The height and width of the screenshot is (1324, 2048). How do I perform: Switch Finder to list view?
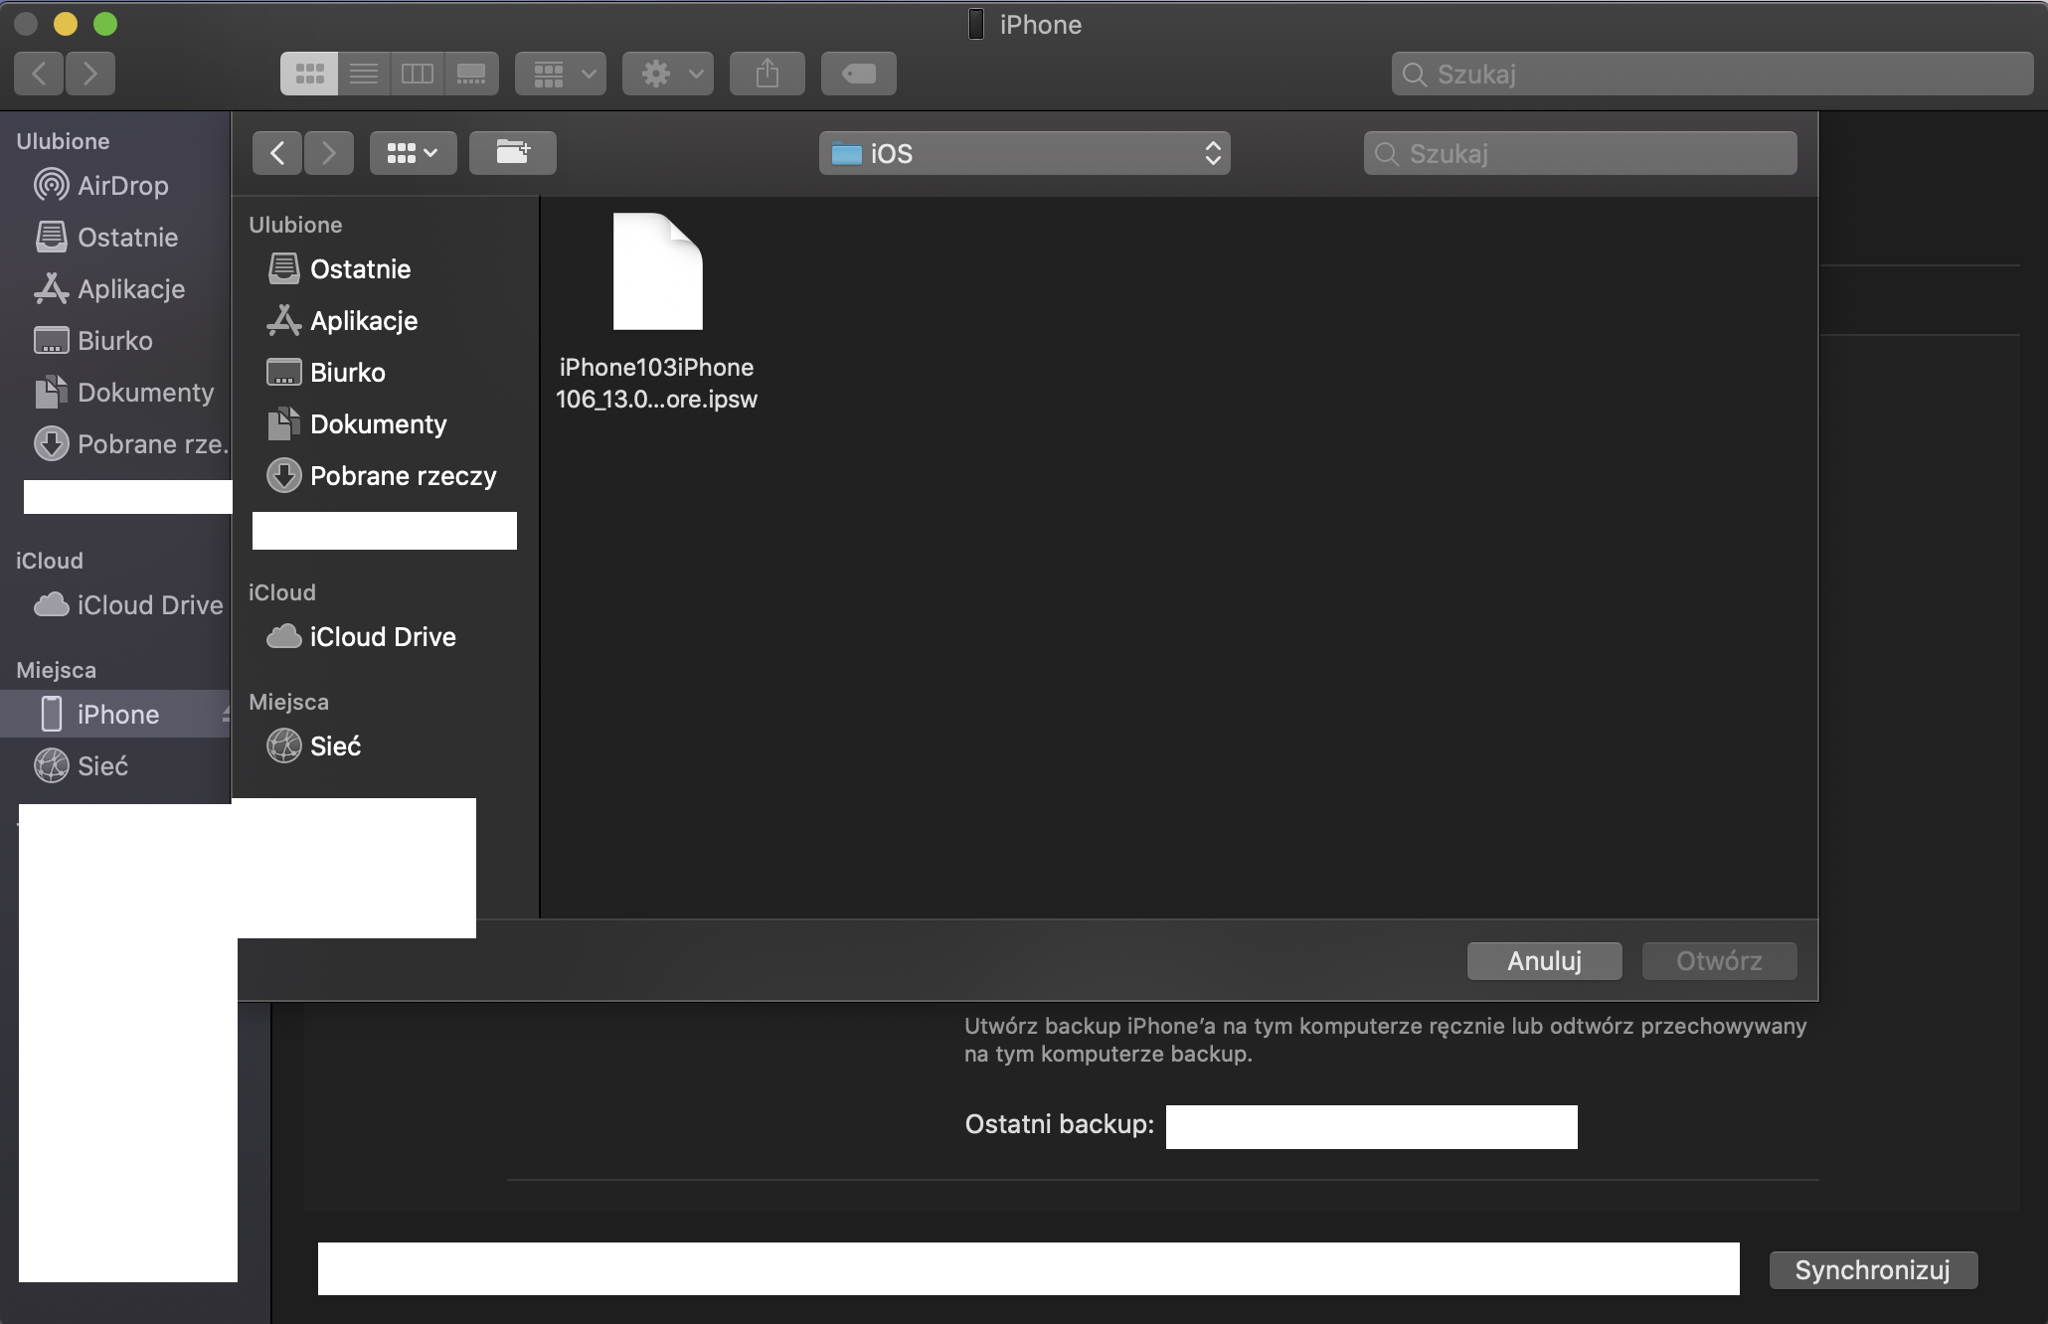pos(364,74)
